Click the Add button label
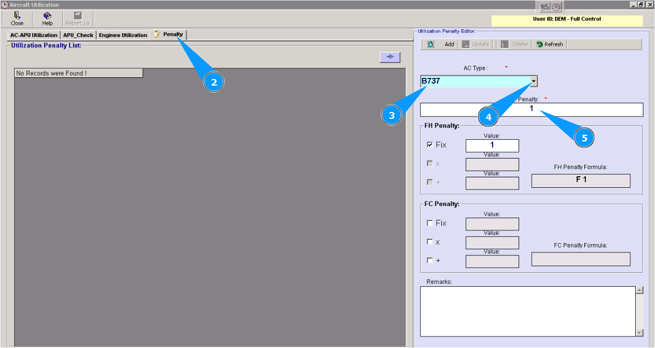 click(450, 44)
